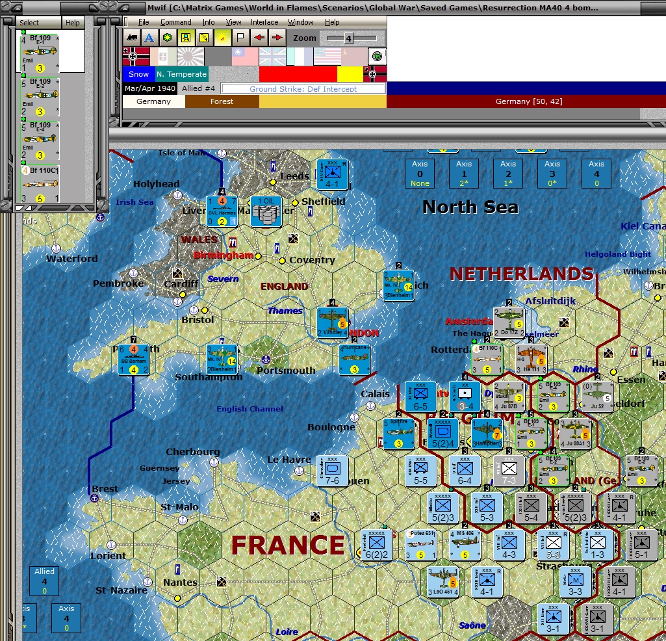
Task: Toggle the yellow unit counter display button
Action: point(186,38)
